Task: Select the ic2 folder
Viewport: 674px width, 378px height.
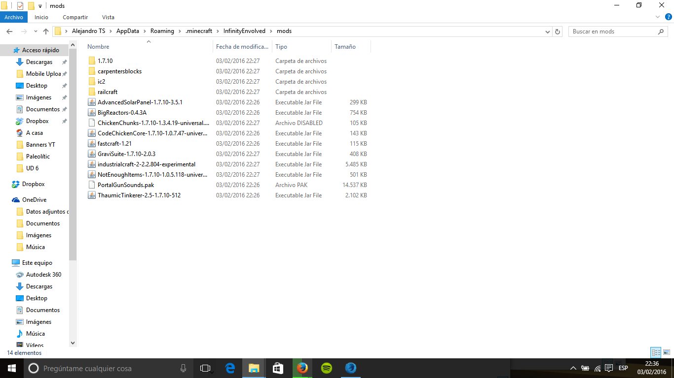Action: click(x=101, y=82)
